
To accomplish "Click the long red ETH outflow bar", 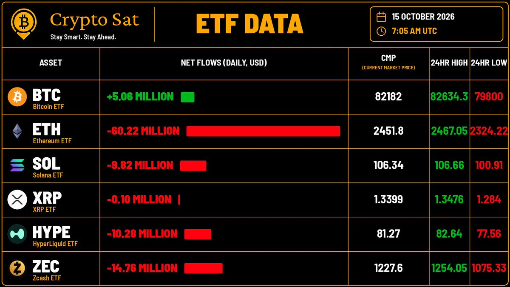I will pos(263,131).
